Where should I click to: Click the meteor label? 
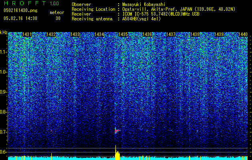click(57, 12)
